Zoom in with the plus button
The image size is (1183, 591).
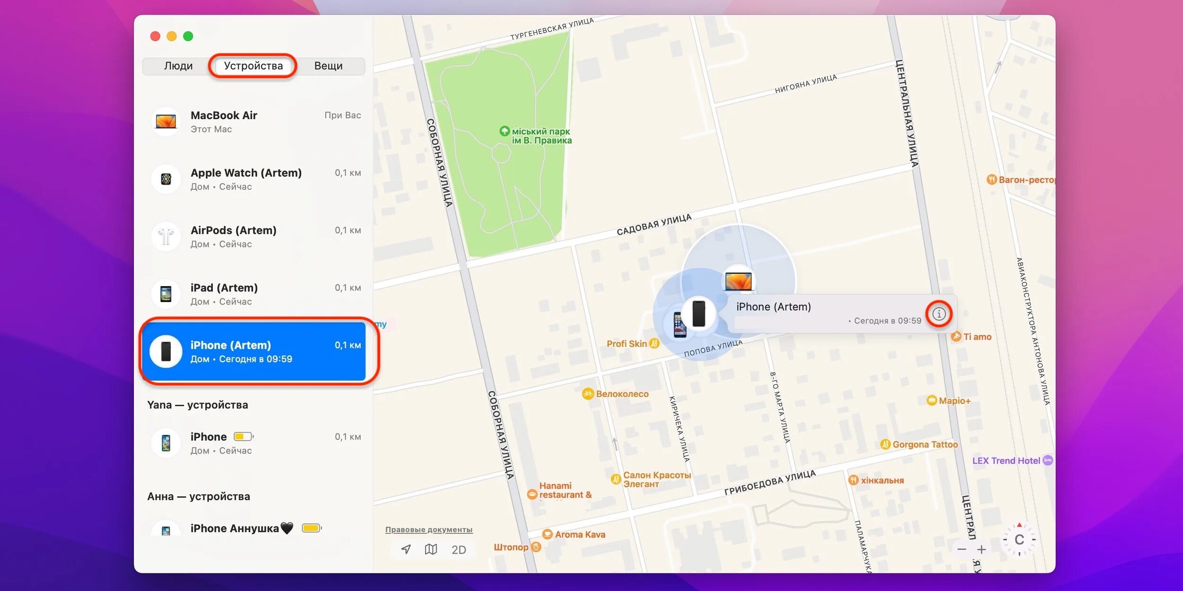coord(981,549)
